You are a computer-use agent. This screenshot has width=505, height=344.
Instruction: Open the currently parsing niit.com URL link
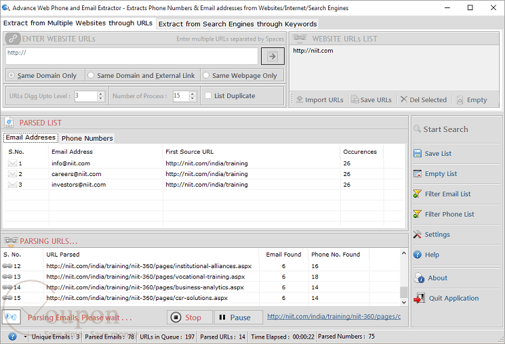[334, 316]
